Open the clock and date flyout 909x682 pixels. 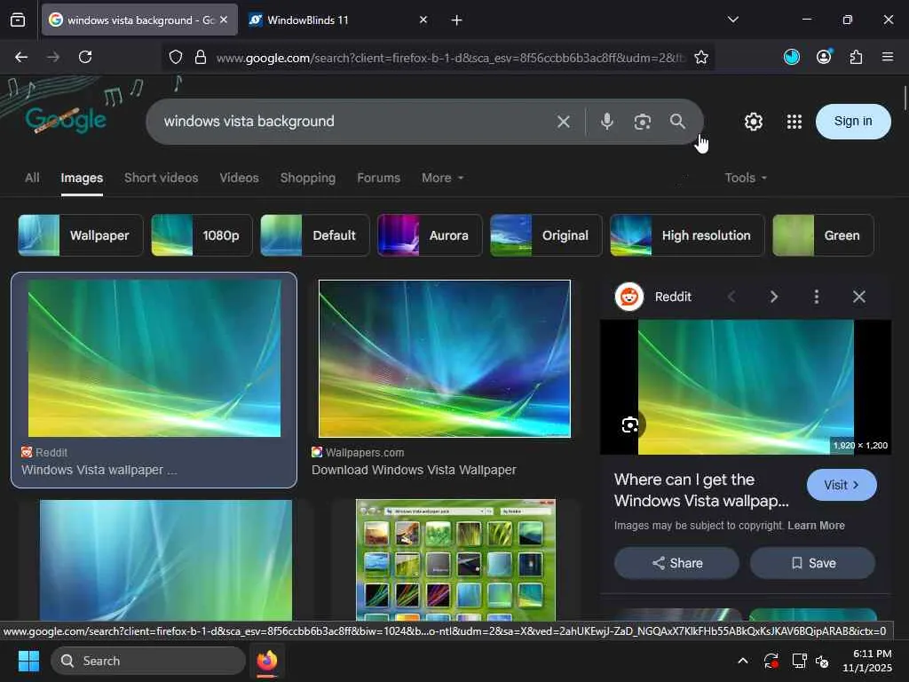[866, 661]
